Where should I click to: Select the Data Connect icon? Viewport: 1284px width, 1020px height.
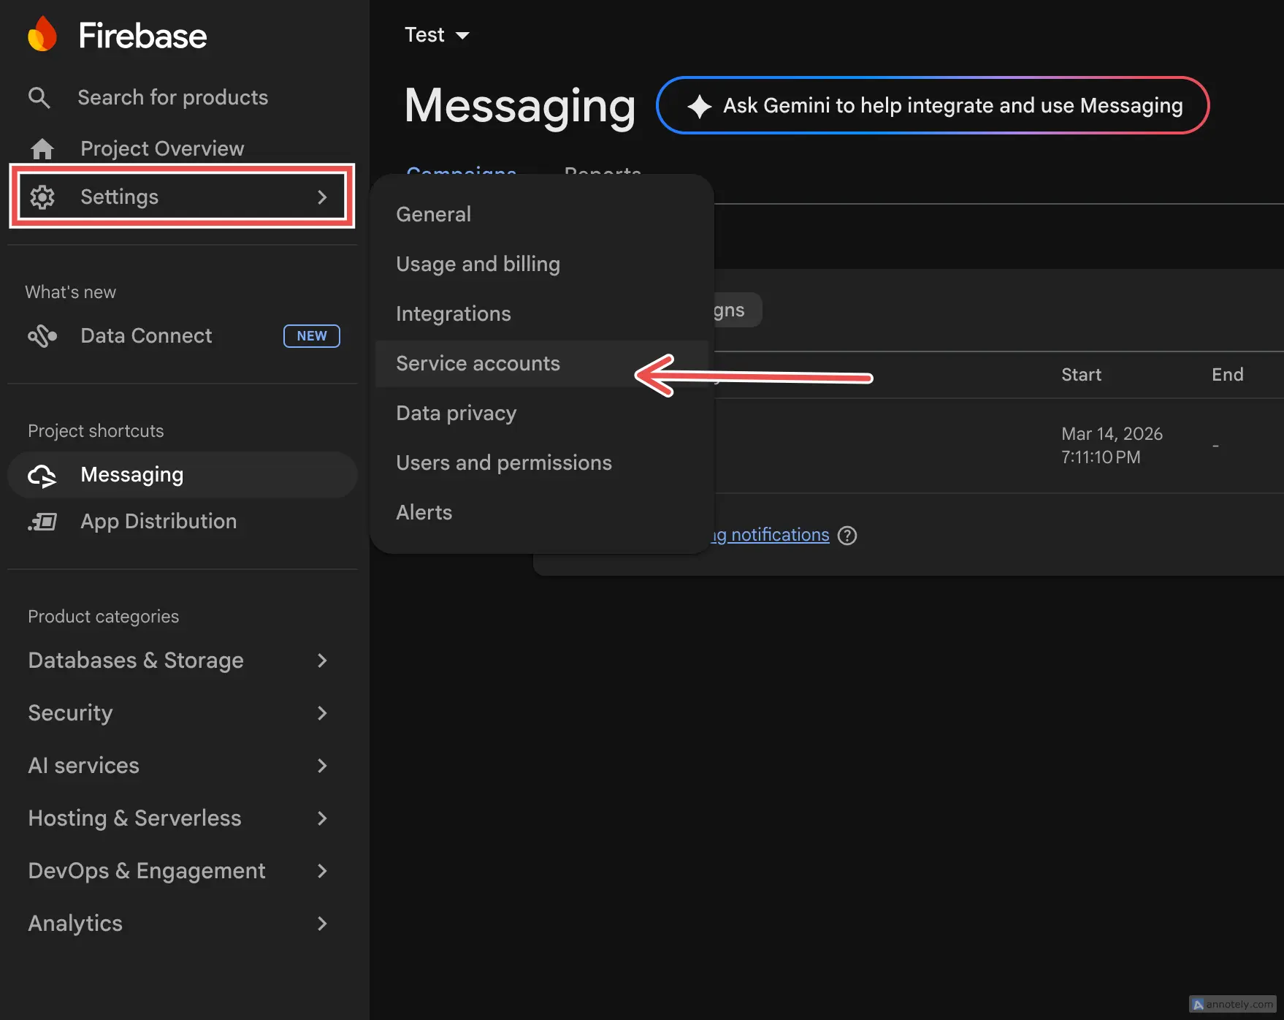[x=42, y=335]
